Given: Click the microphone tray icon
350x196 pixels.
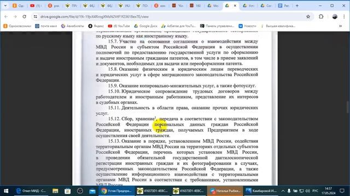Looking at the screenshot, I should 289,191.
